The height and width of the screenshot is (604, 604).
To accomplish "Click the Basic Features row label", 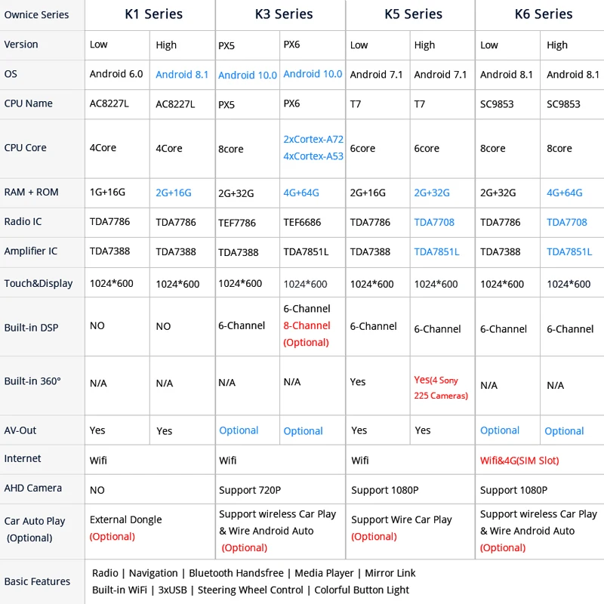I will [37, 581].
